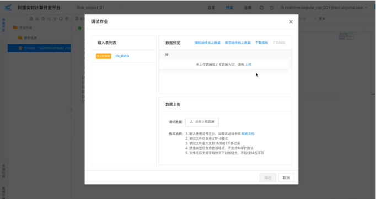Click the greyed 下载数据 link
Viewport: 376px width, 199px height.
[x=279, y=43]
